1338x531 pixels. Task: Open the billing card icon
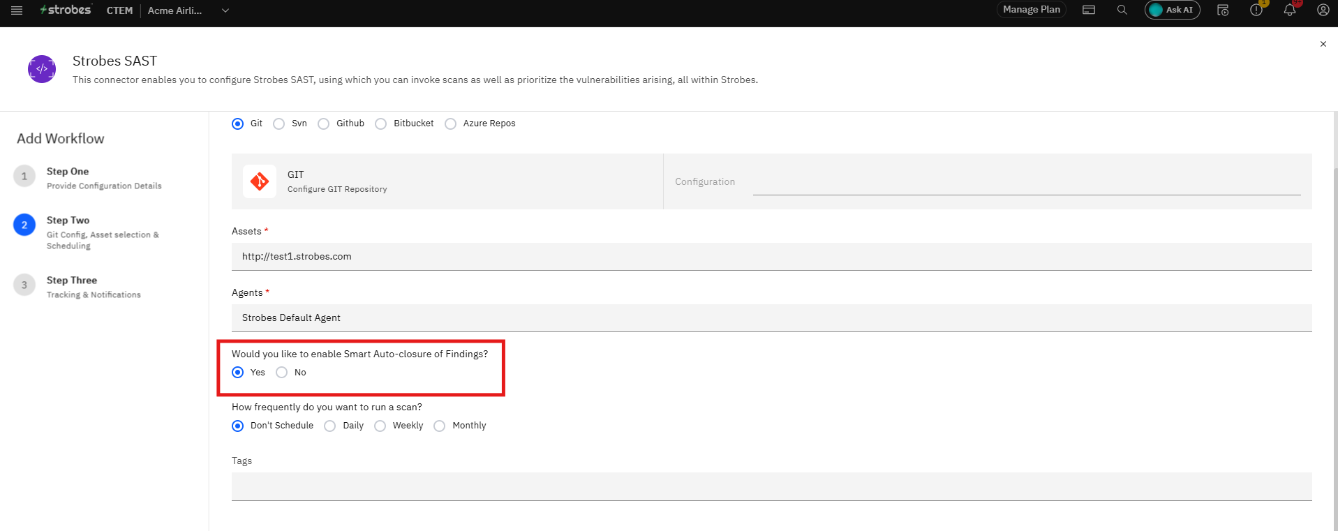(1089, 10)
